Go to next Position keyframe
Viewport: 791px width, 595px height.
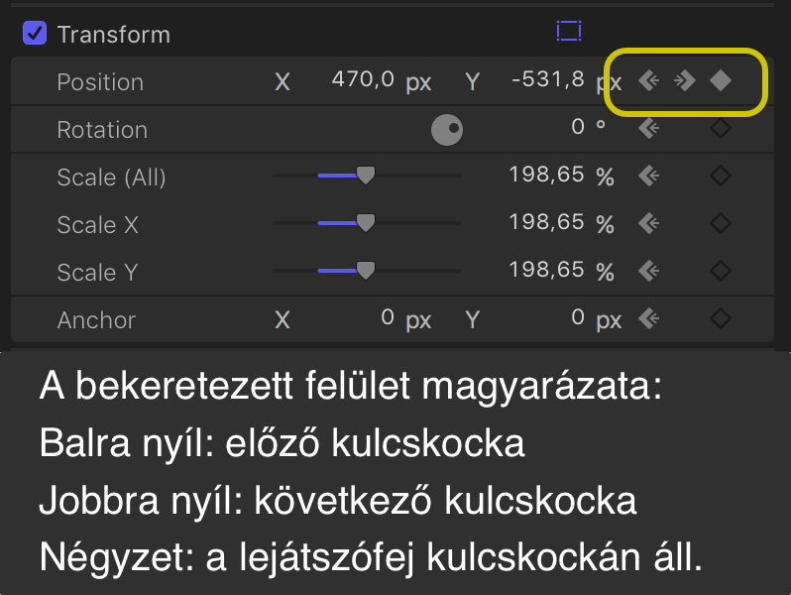coord(685,80)
